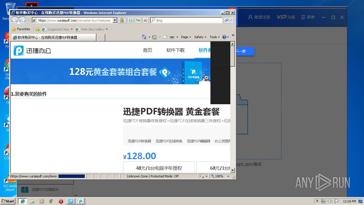The width and height of the screenshot is (364, 205).
Task: Start search with the magnifier icon
Action: click(x=227, y=20)
